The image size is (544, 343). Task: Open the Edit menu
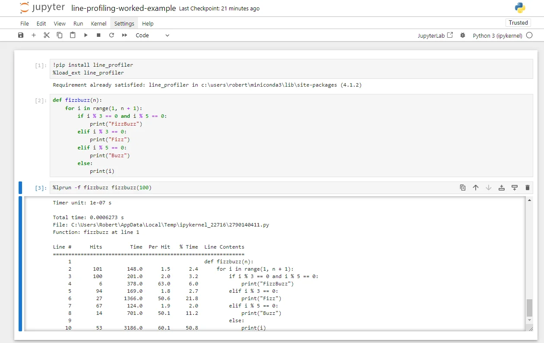(41, 23)
